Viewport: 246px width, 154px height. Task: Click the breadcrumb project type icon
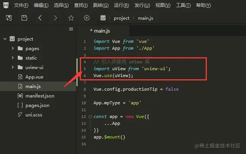pos(103,18)
